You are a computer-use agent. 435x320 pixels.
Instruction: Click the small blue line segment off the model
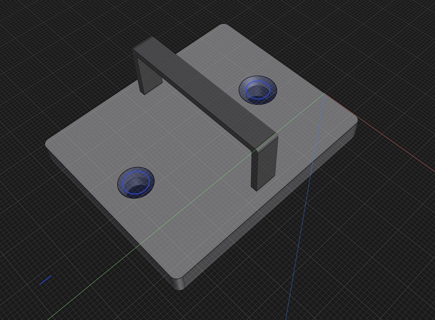(x=45, y=280)
